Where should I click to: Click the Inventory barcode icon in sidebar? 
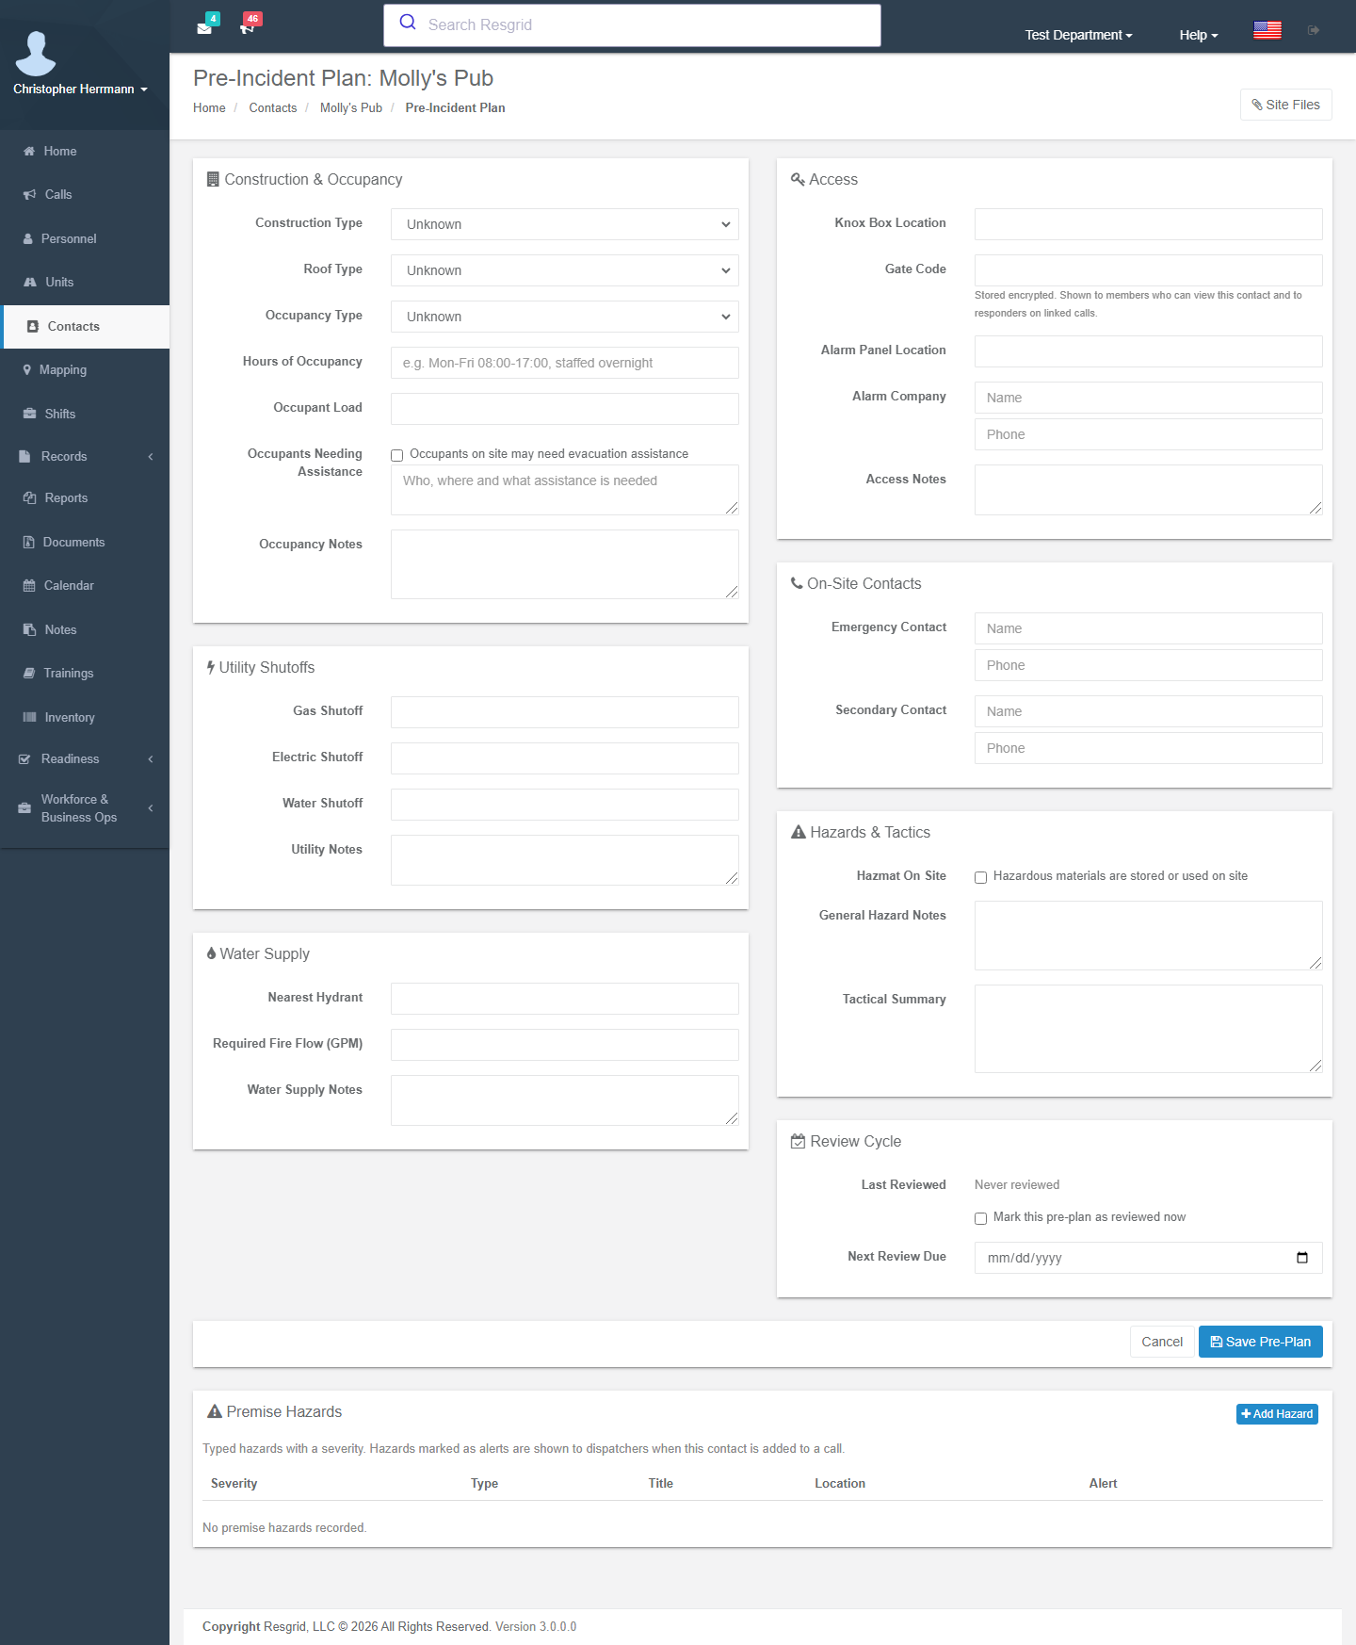coord(29,718)
